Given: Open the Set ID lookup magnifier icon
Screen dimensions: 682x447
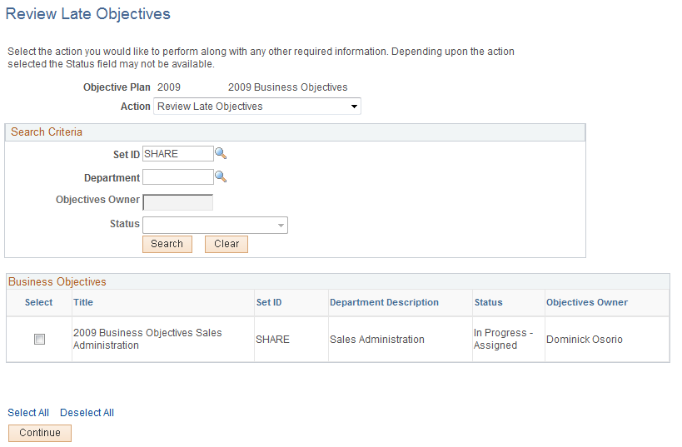Looking at the screenshot, I should 221,153.
